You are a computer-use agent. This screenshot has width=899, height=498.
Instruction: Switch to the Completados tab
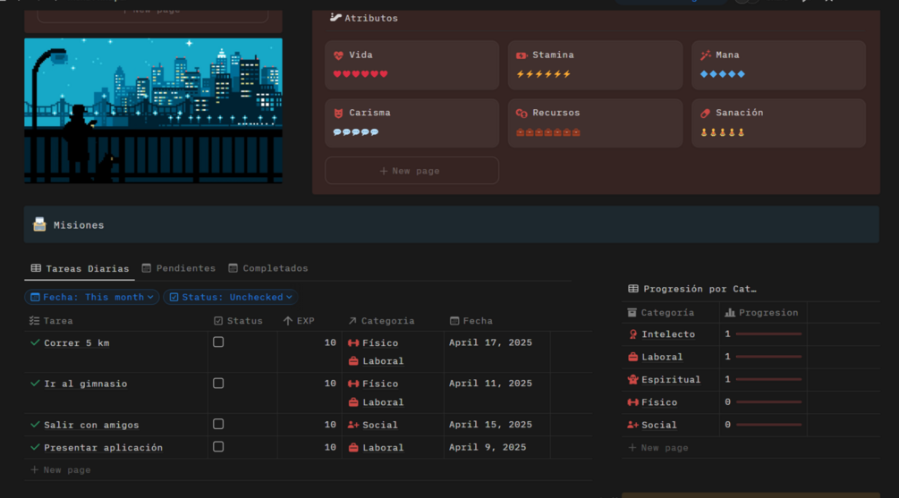[x=268, y=268]
